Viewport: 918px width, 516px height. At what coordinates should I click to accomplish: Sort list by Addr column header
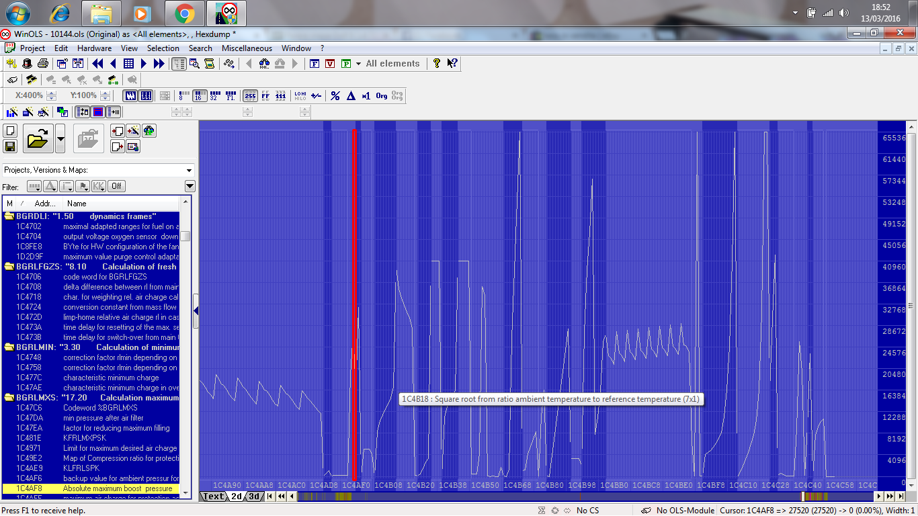tap(46, 203)
